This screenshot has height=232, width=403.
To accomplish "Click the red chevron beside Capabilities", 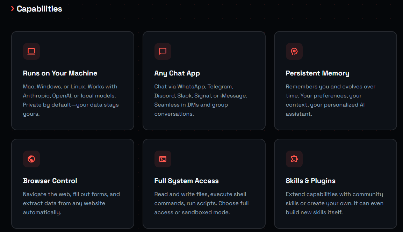I will 12,9.
